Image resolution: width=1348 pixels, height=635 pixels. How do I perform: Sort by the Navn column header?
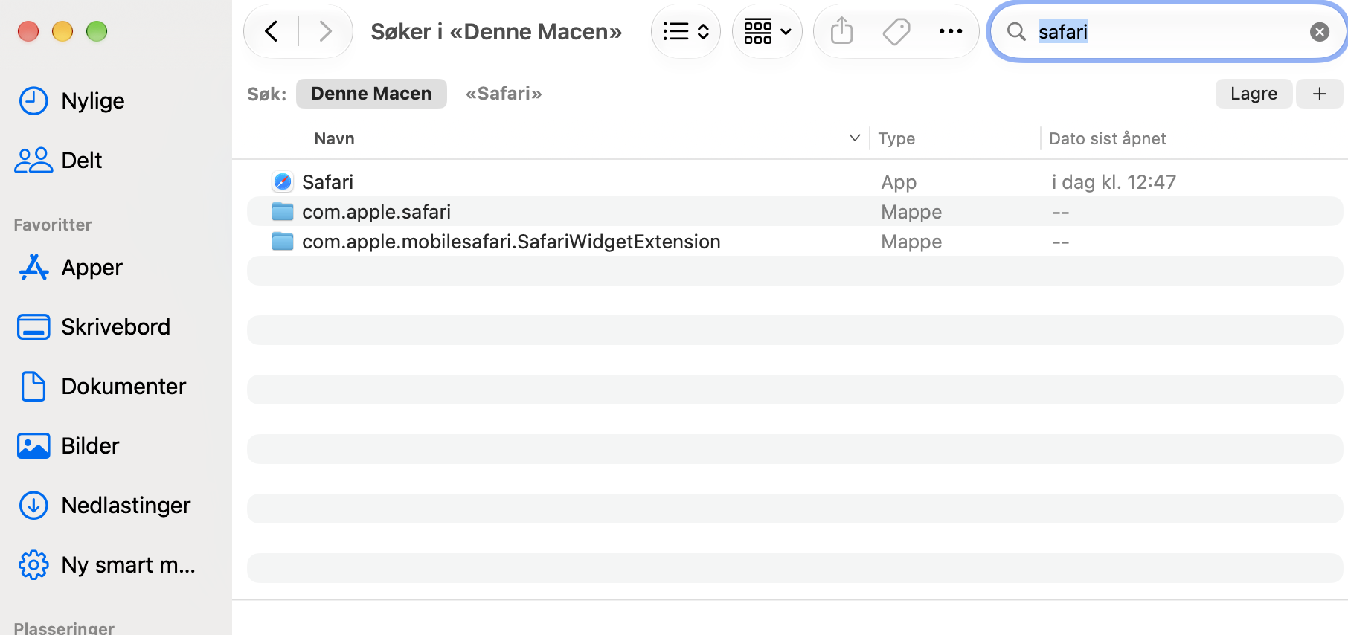[334, 138]
